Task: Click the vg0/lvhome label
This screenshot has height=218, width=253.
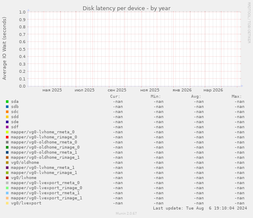Action: [24, 178]
